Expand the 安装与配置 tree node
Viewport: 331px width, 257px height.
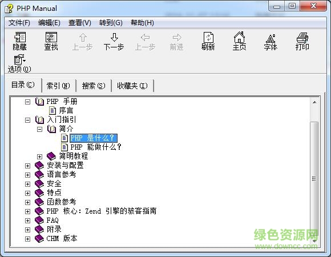[x=27, y=166]
